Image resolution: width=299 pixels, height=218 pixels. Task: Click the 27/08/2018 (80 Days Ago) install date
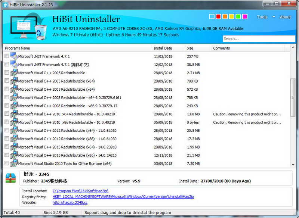point(226,181)
